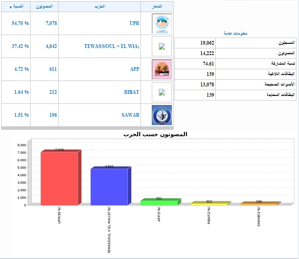Click the SAWAB party logo
Screen dimensions: 299x259
point(161,115)
